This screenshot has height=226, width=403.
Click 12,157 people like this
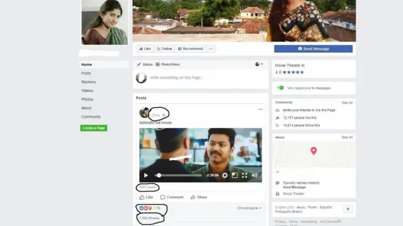(x=300, y=118)
